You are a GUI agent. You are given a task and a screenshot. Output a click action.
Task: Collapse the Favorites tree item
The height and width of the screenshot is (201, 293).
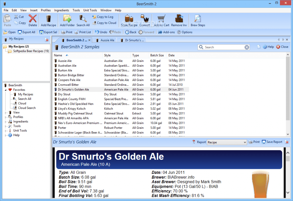5,89
